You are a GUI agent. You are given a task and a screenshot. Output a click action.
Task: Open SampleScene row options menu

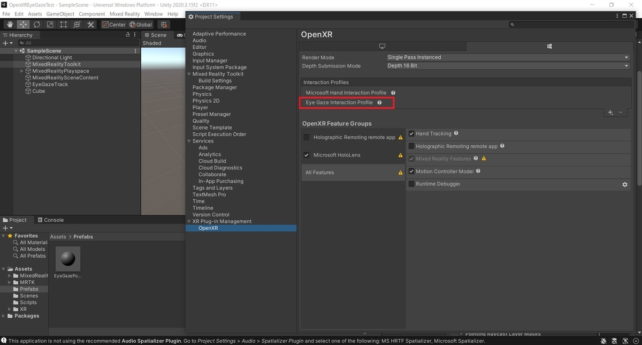(x=135, y=51)
